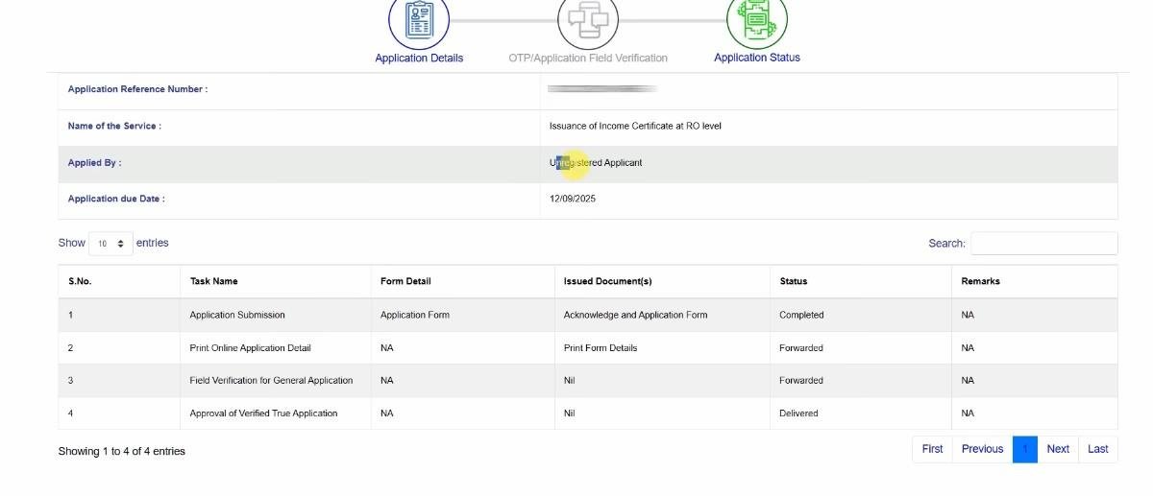The width and height of the screenshot is (1153, 496).
Task: Sort the table by S.No. column
Action: click(80, 281)
